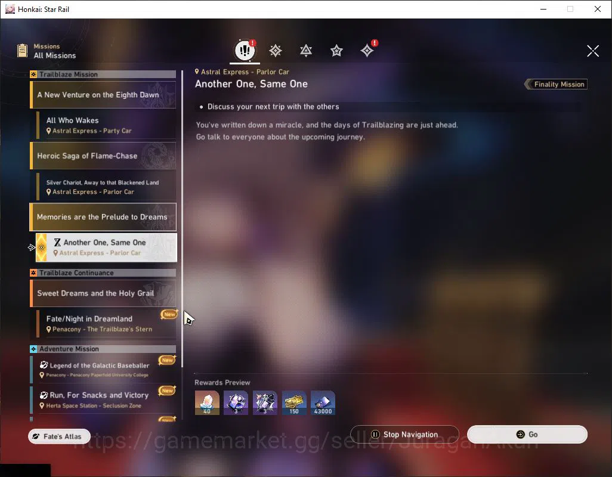The height and width of the screenshot is (477, 612).
Task: Select A New Venture on the Eighth Dawn
Action: (103, 95)
